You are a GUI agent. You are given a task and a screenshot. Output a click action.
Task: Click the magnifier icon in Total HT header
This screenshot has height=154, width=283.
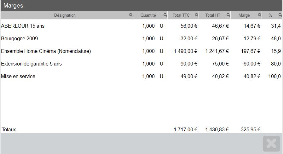click(228, 15)
